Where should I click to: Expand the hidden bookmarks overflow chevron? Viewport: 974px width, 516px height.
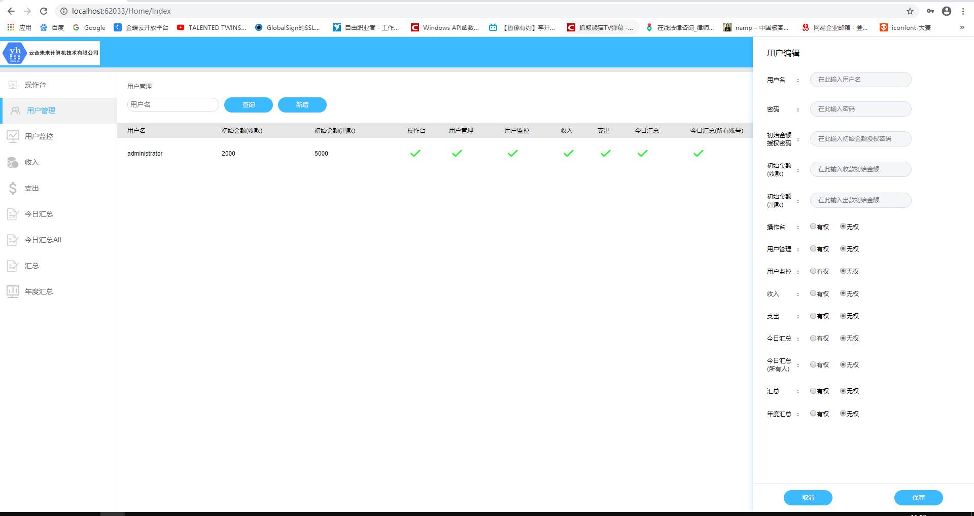(x=962, y=27)
